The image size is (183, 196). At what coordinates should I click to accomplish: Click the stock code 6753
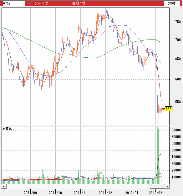click(7, 3)
